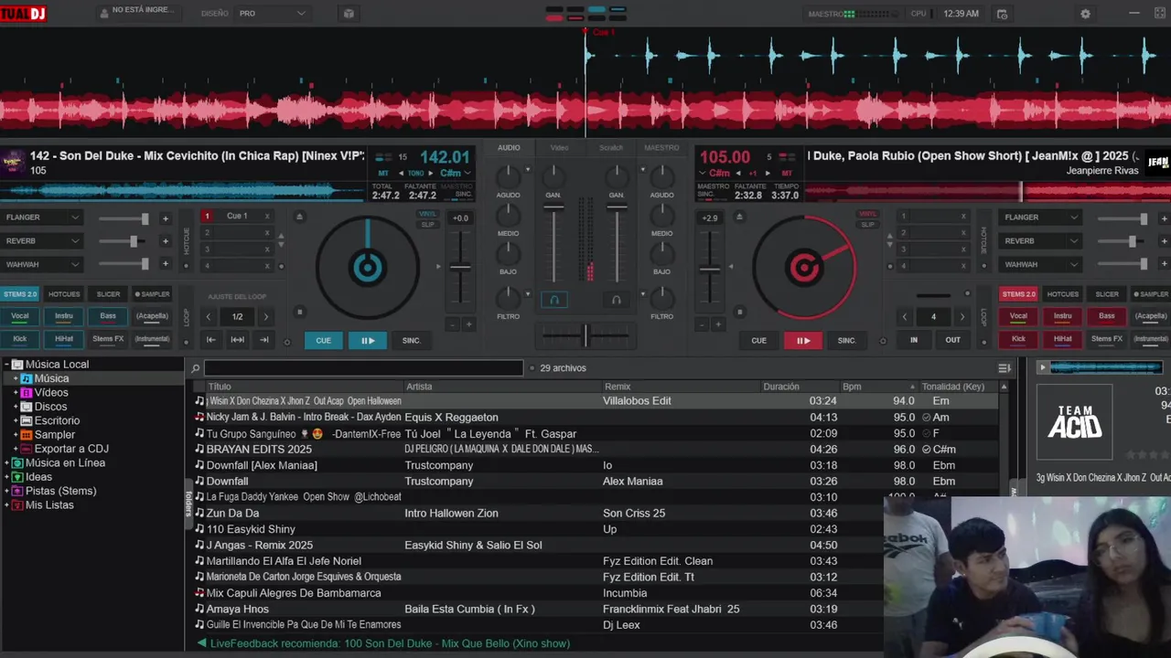This screenshot has width=1171, height=658.
Task: Open the DISEÑO PRO layout dropdown
Action: (273, 14)
